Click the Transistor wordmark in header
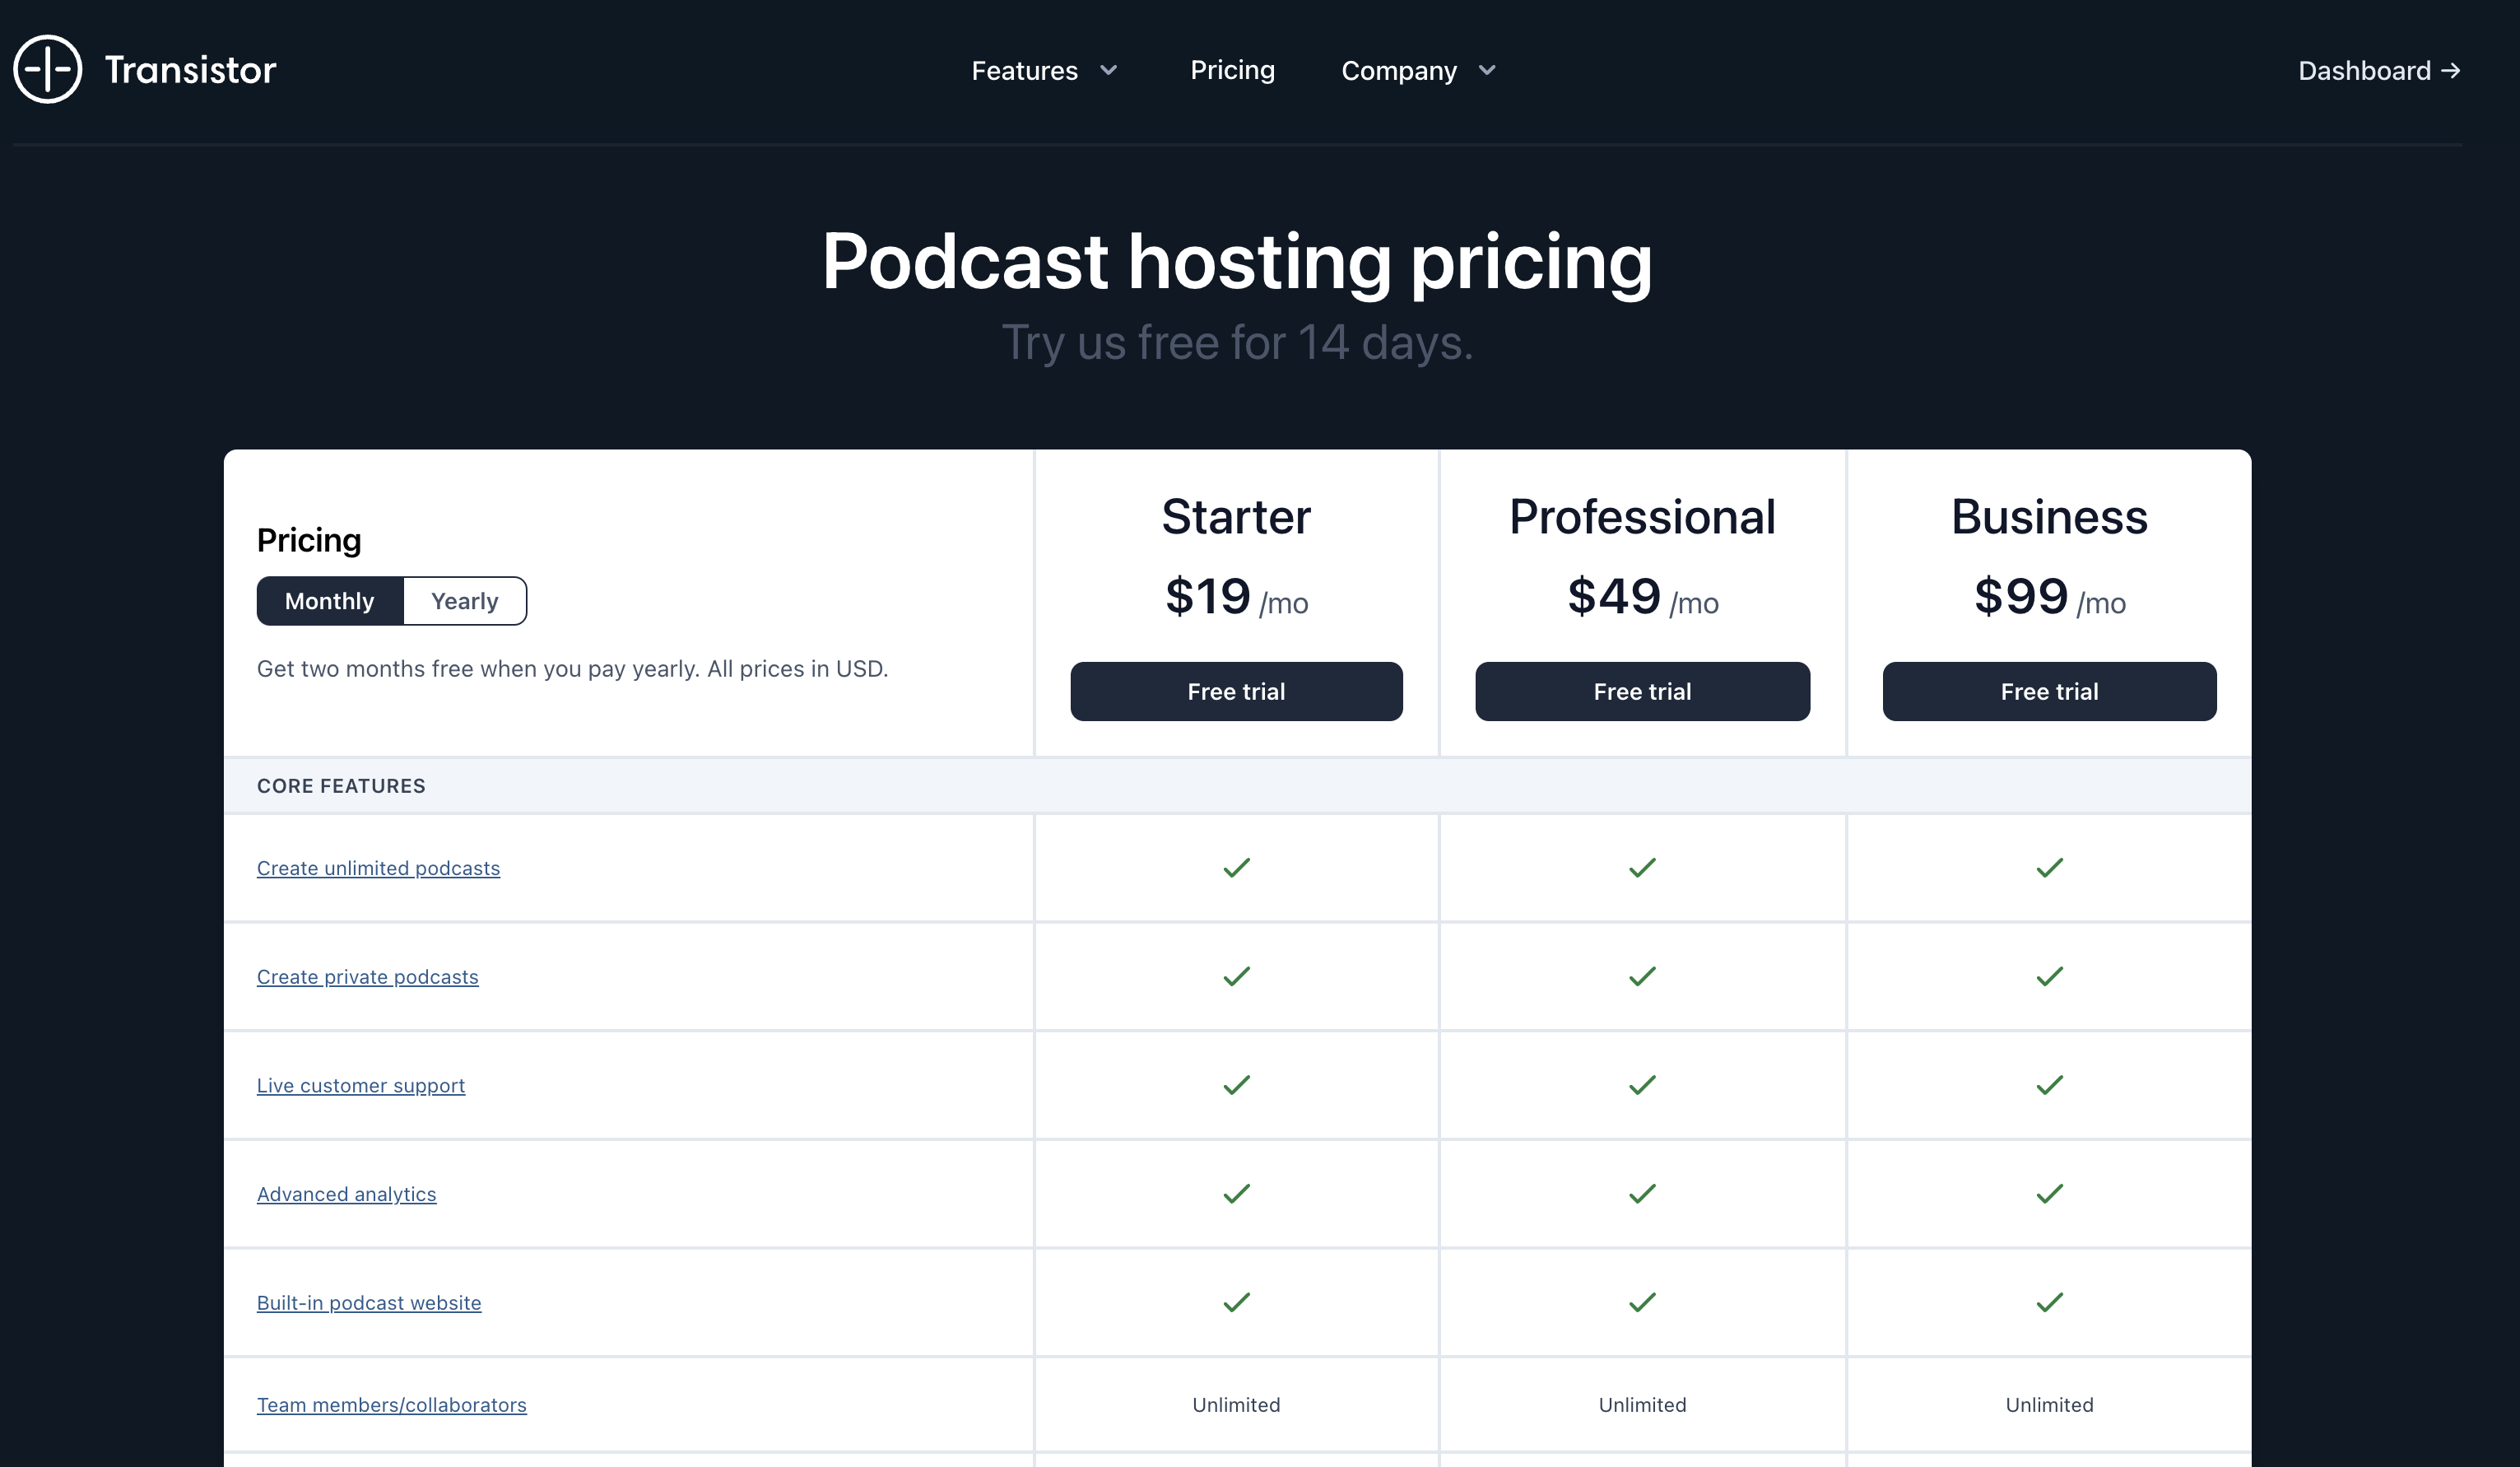 coord(190,70)
